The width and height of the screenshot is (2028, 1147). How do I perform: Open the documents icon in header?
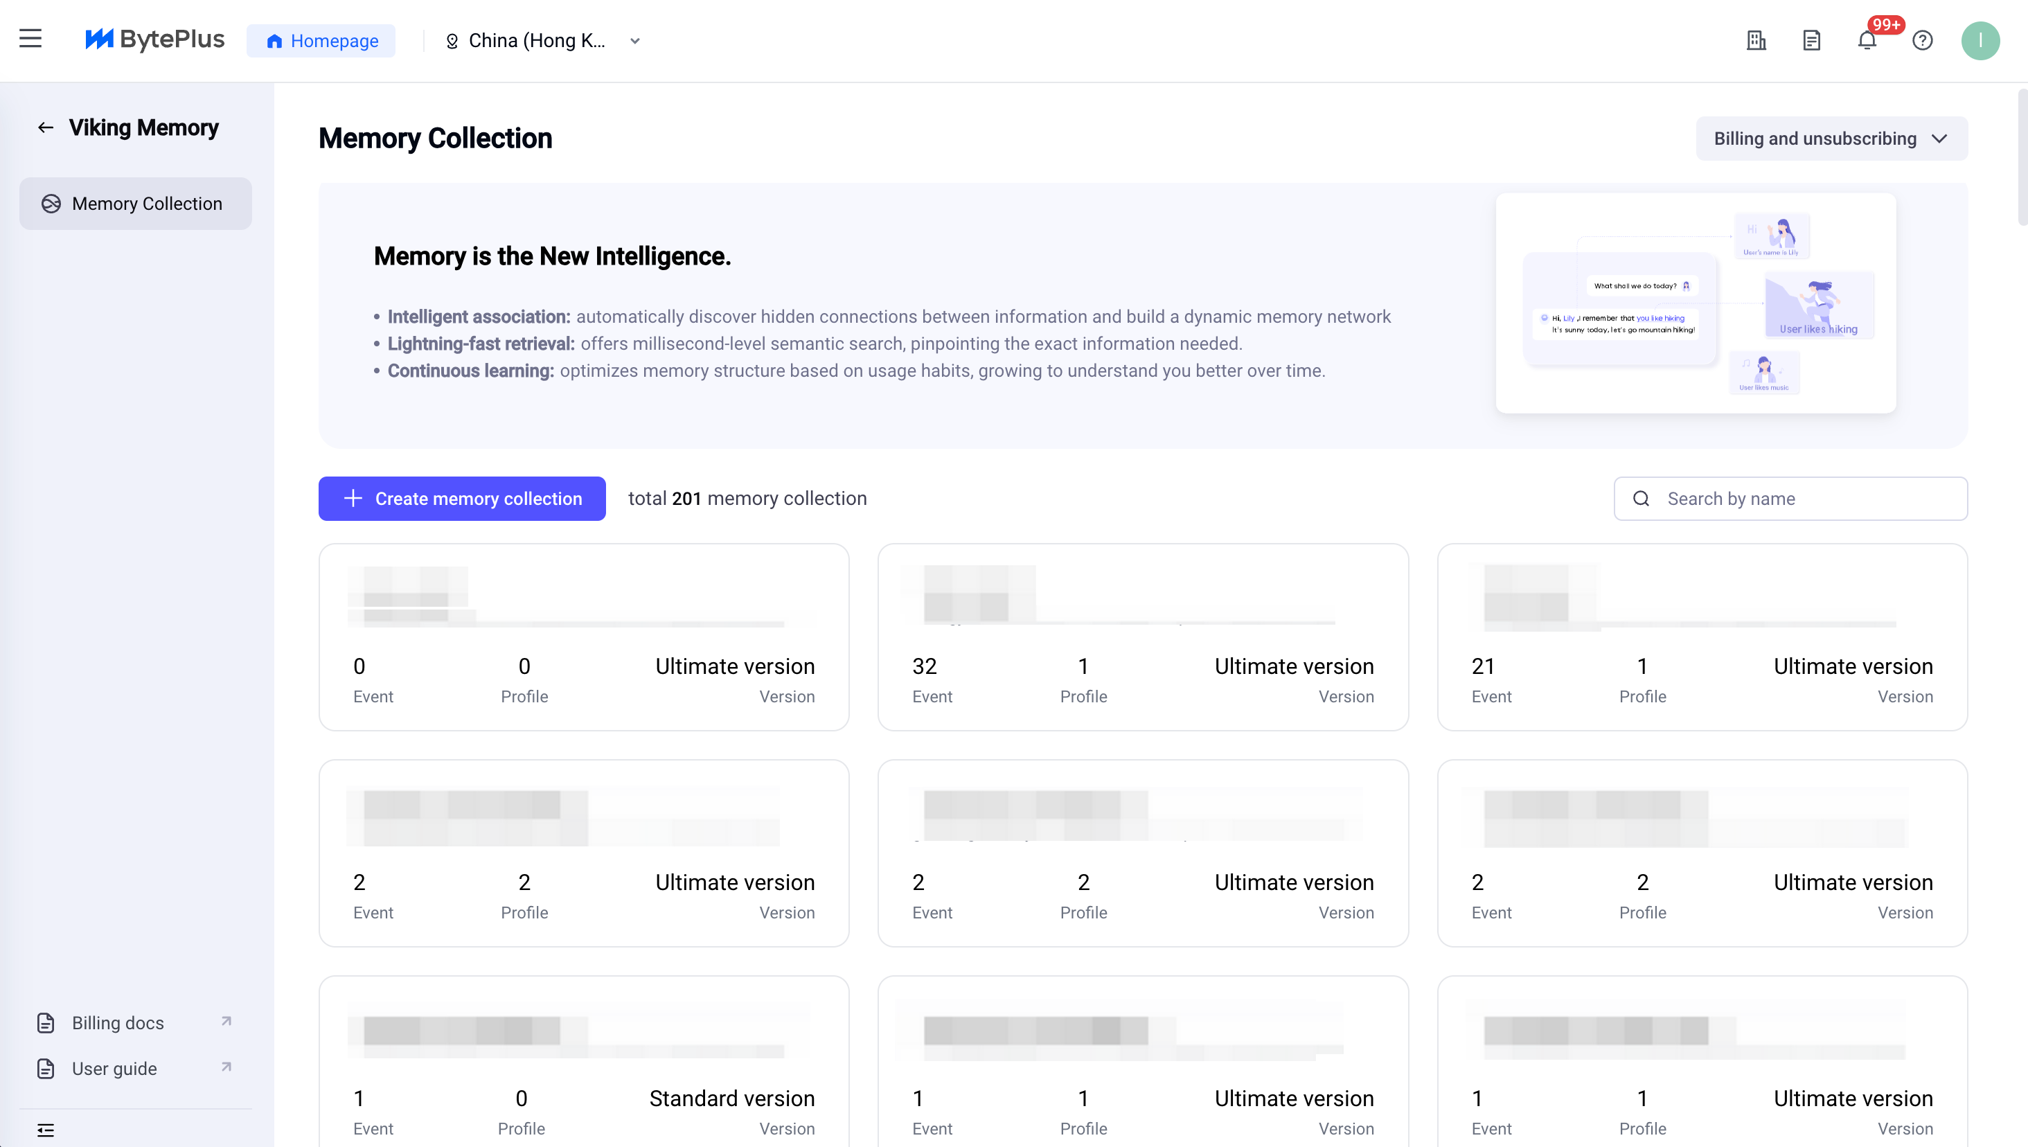[x=1811, y=40]
